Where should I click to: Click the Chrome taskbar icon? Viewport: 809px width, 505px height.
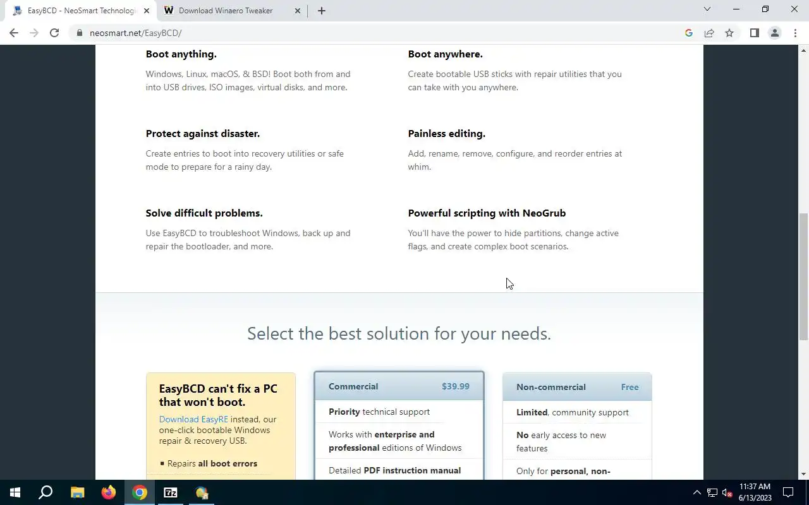[x=140, y=492]
